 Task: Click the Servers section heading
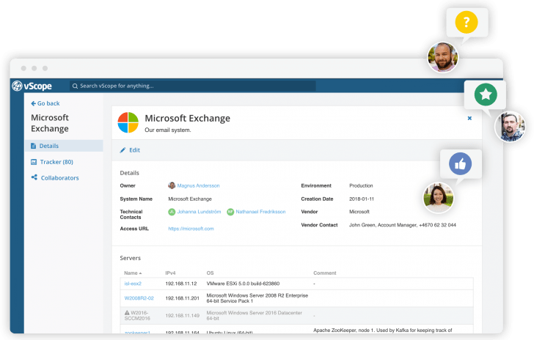(130, 258)
